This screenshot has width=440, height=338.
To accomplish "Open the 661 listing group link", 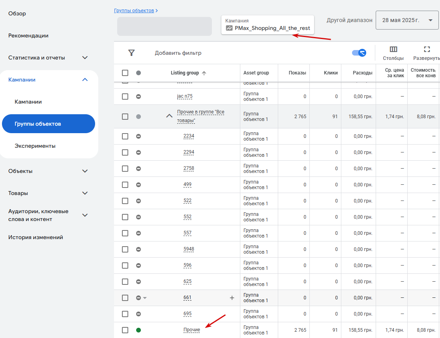I will [x=187, y=297].
